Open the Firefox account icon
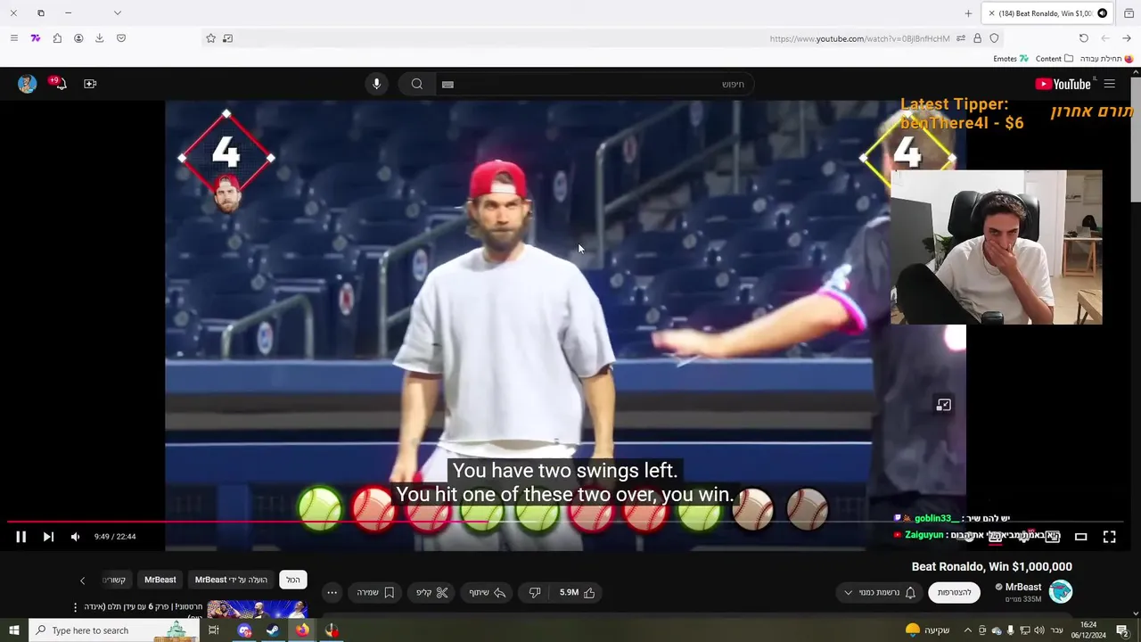Screen dimensions: 1141x642 point(78,38)
